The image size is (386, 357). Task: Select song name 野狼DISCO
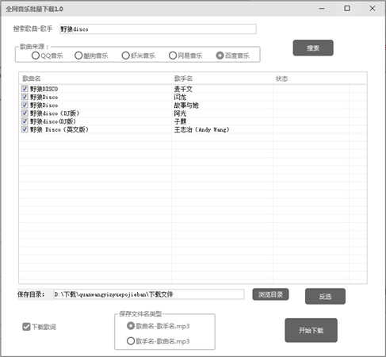coord(44,89)
